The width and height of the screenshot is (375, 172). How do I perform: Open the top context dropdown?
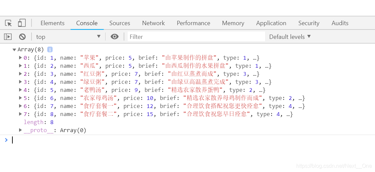tap(68, 37)
